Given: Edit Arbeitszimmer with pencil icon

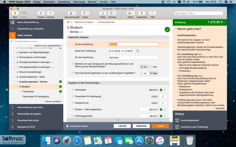Looking at the screenshot, I should point(163,103).
